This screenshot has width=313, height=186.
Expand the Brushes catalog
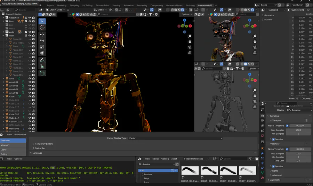click(143, 175)
